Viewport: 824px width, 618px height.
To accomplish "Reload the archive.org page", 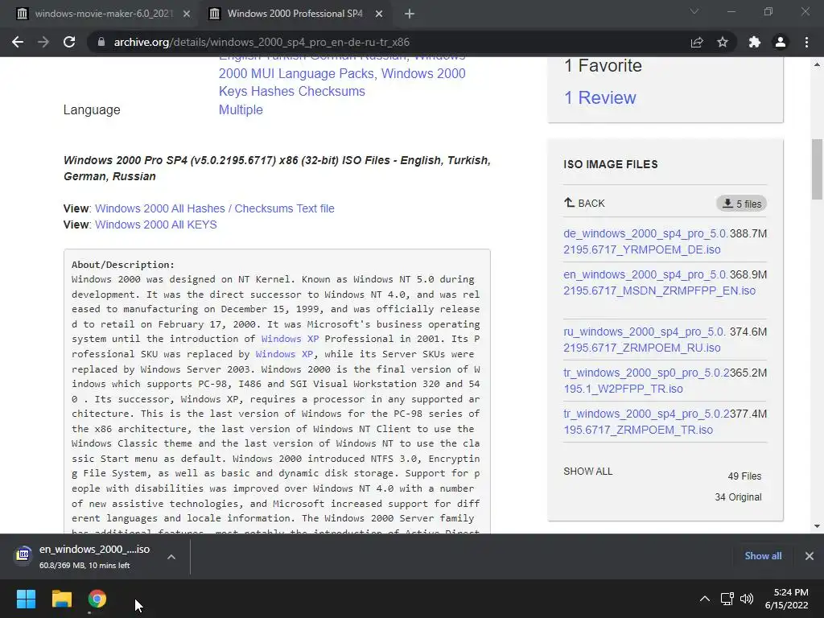I will pos(69,42).
